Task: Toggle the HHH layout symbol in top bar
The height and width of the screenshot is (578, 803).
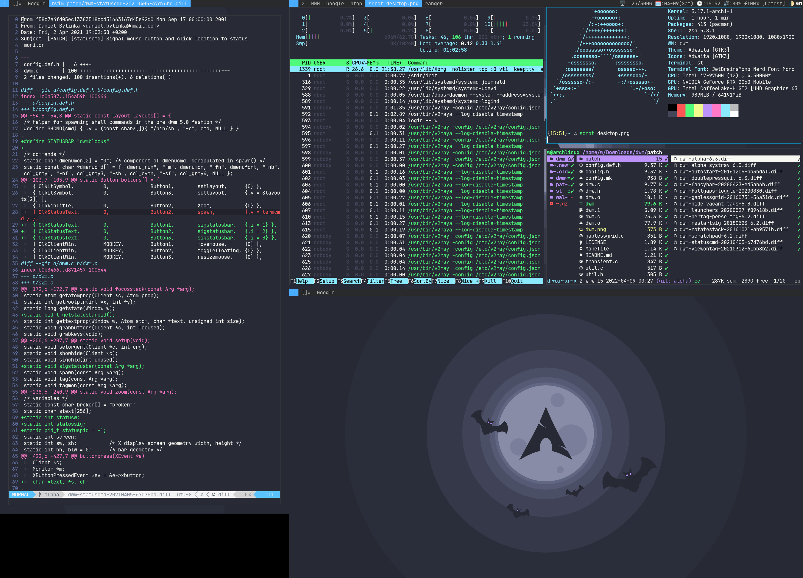Action: point(315,3)
